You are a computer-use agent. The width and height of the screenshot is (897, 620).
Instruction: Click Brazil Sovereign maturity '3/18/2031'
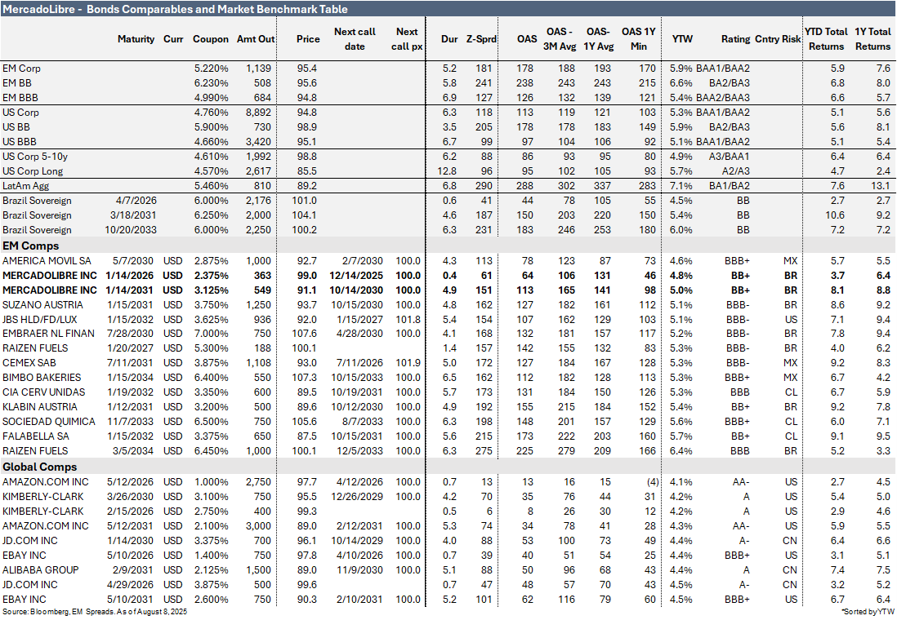coord(133,215)
